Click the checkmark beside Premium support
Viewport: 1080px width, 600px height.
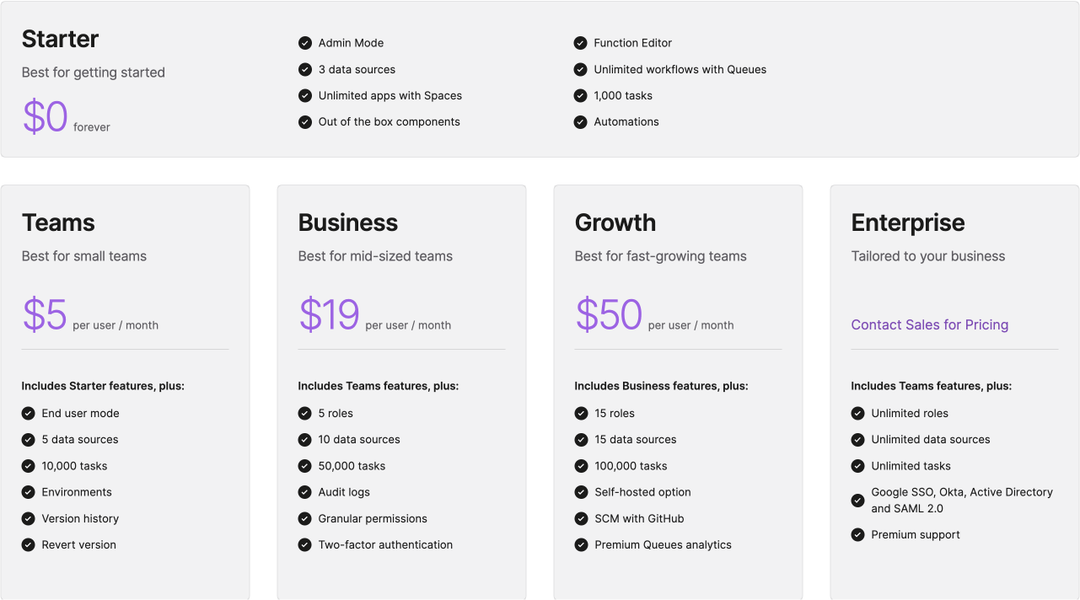[858, 535]
